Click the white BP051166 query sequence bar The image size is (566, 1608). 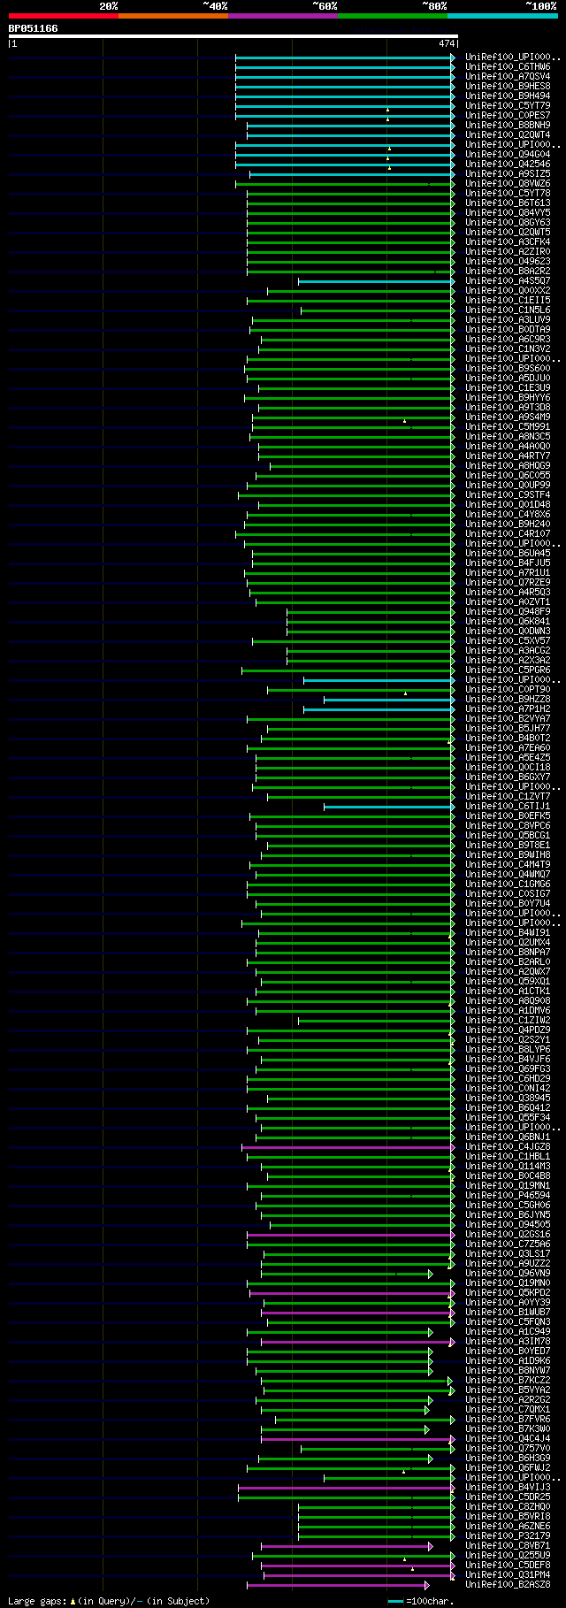pyautogui.click(x=233, y=36)
